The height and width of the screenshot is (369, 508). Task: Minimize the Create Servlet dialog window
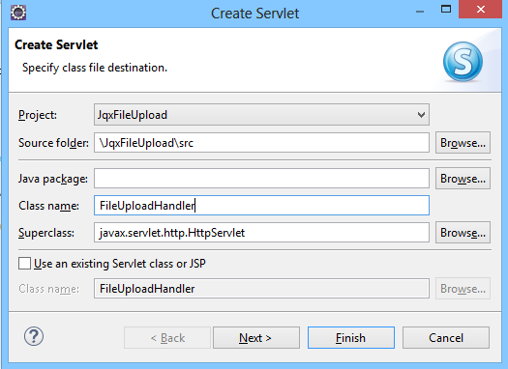(x=420, y=12)
